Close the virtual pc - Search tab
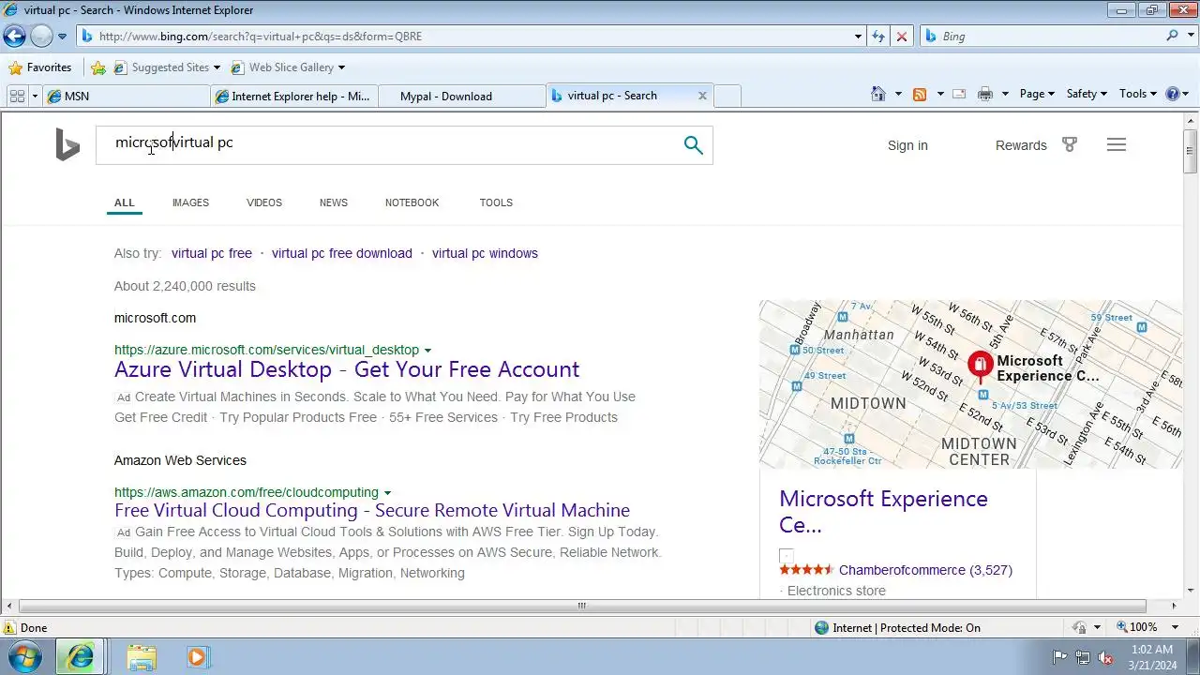This screenshot has height=675, width=1200. (702, 96)
